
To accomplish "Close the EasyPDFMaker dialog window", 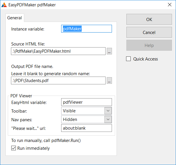I will pyautogui.click(x=169, y=5).
